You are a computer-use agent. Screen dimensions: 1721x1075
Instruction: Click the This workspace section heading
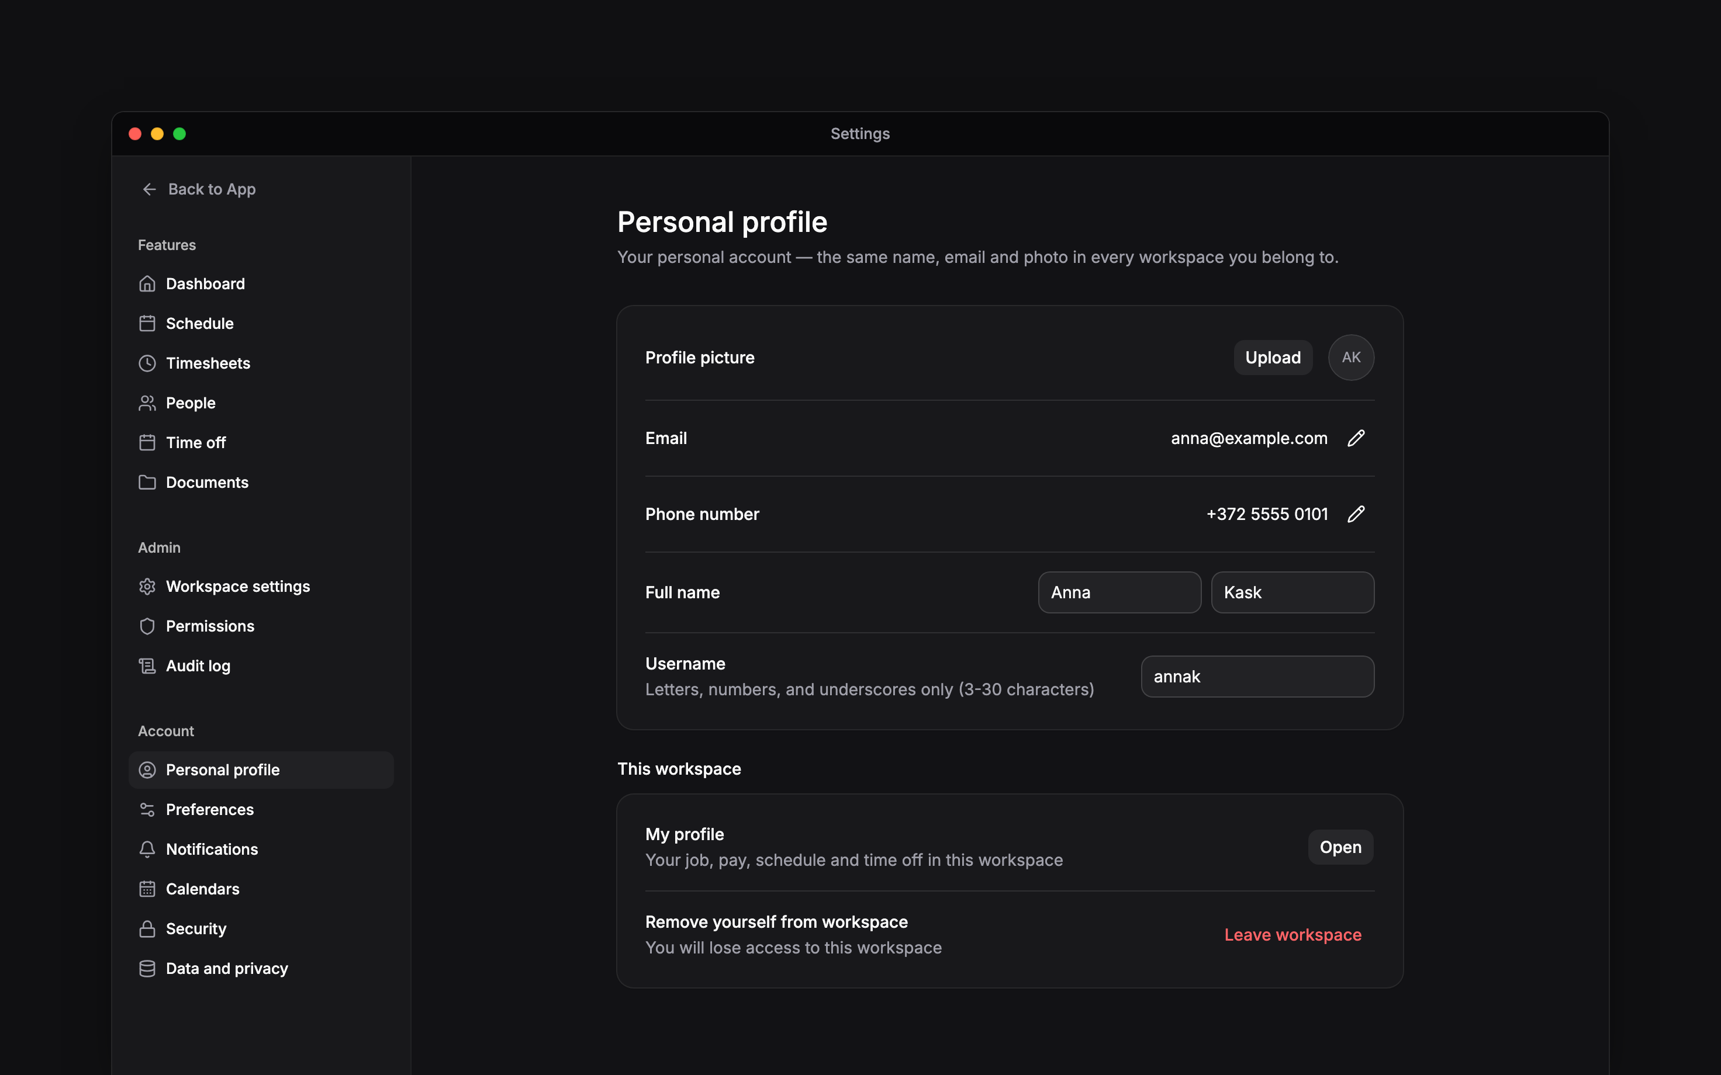tap(679, 769)
